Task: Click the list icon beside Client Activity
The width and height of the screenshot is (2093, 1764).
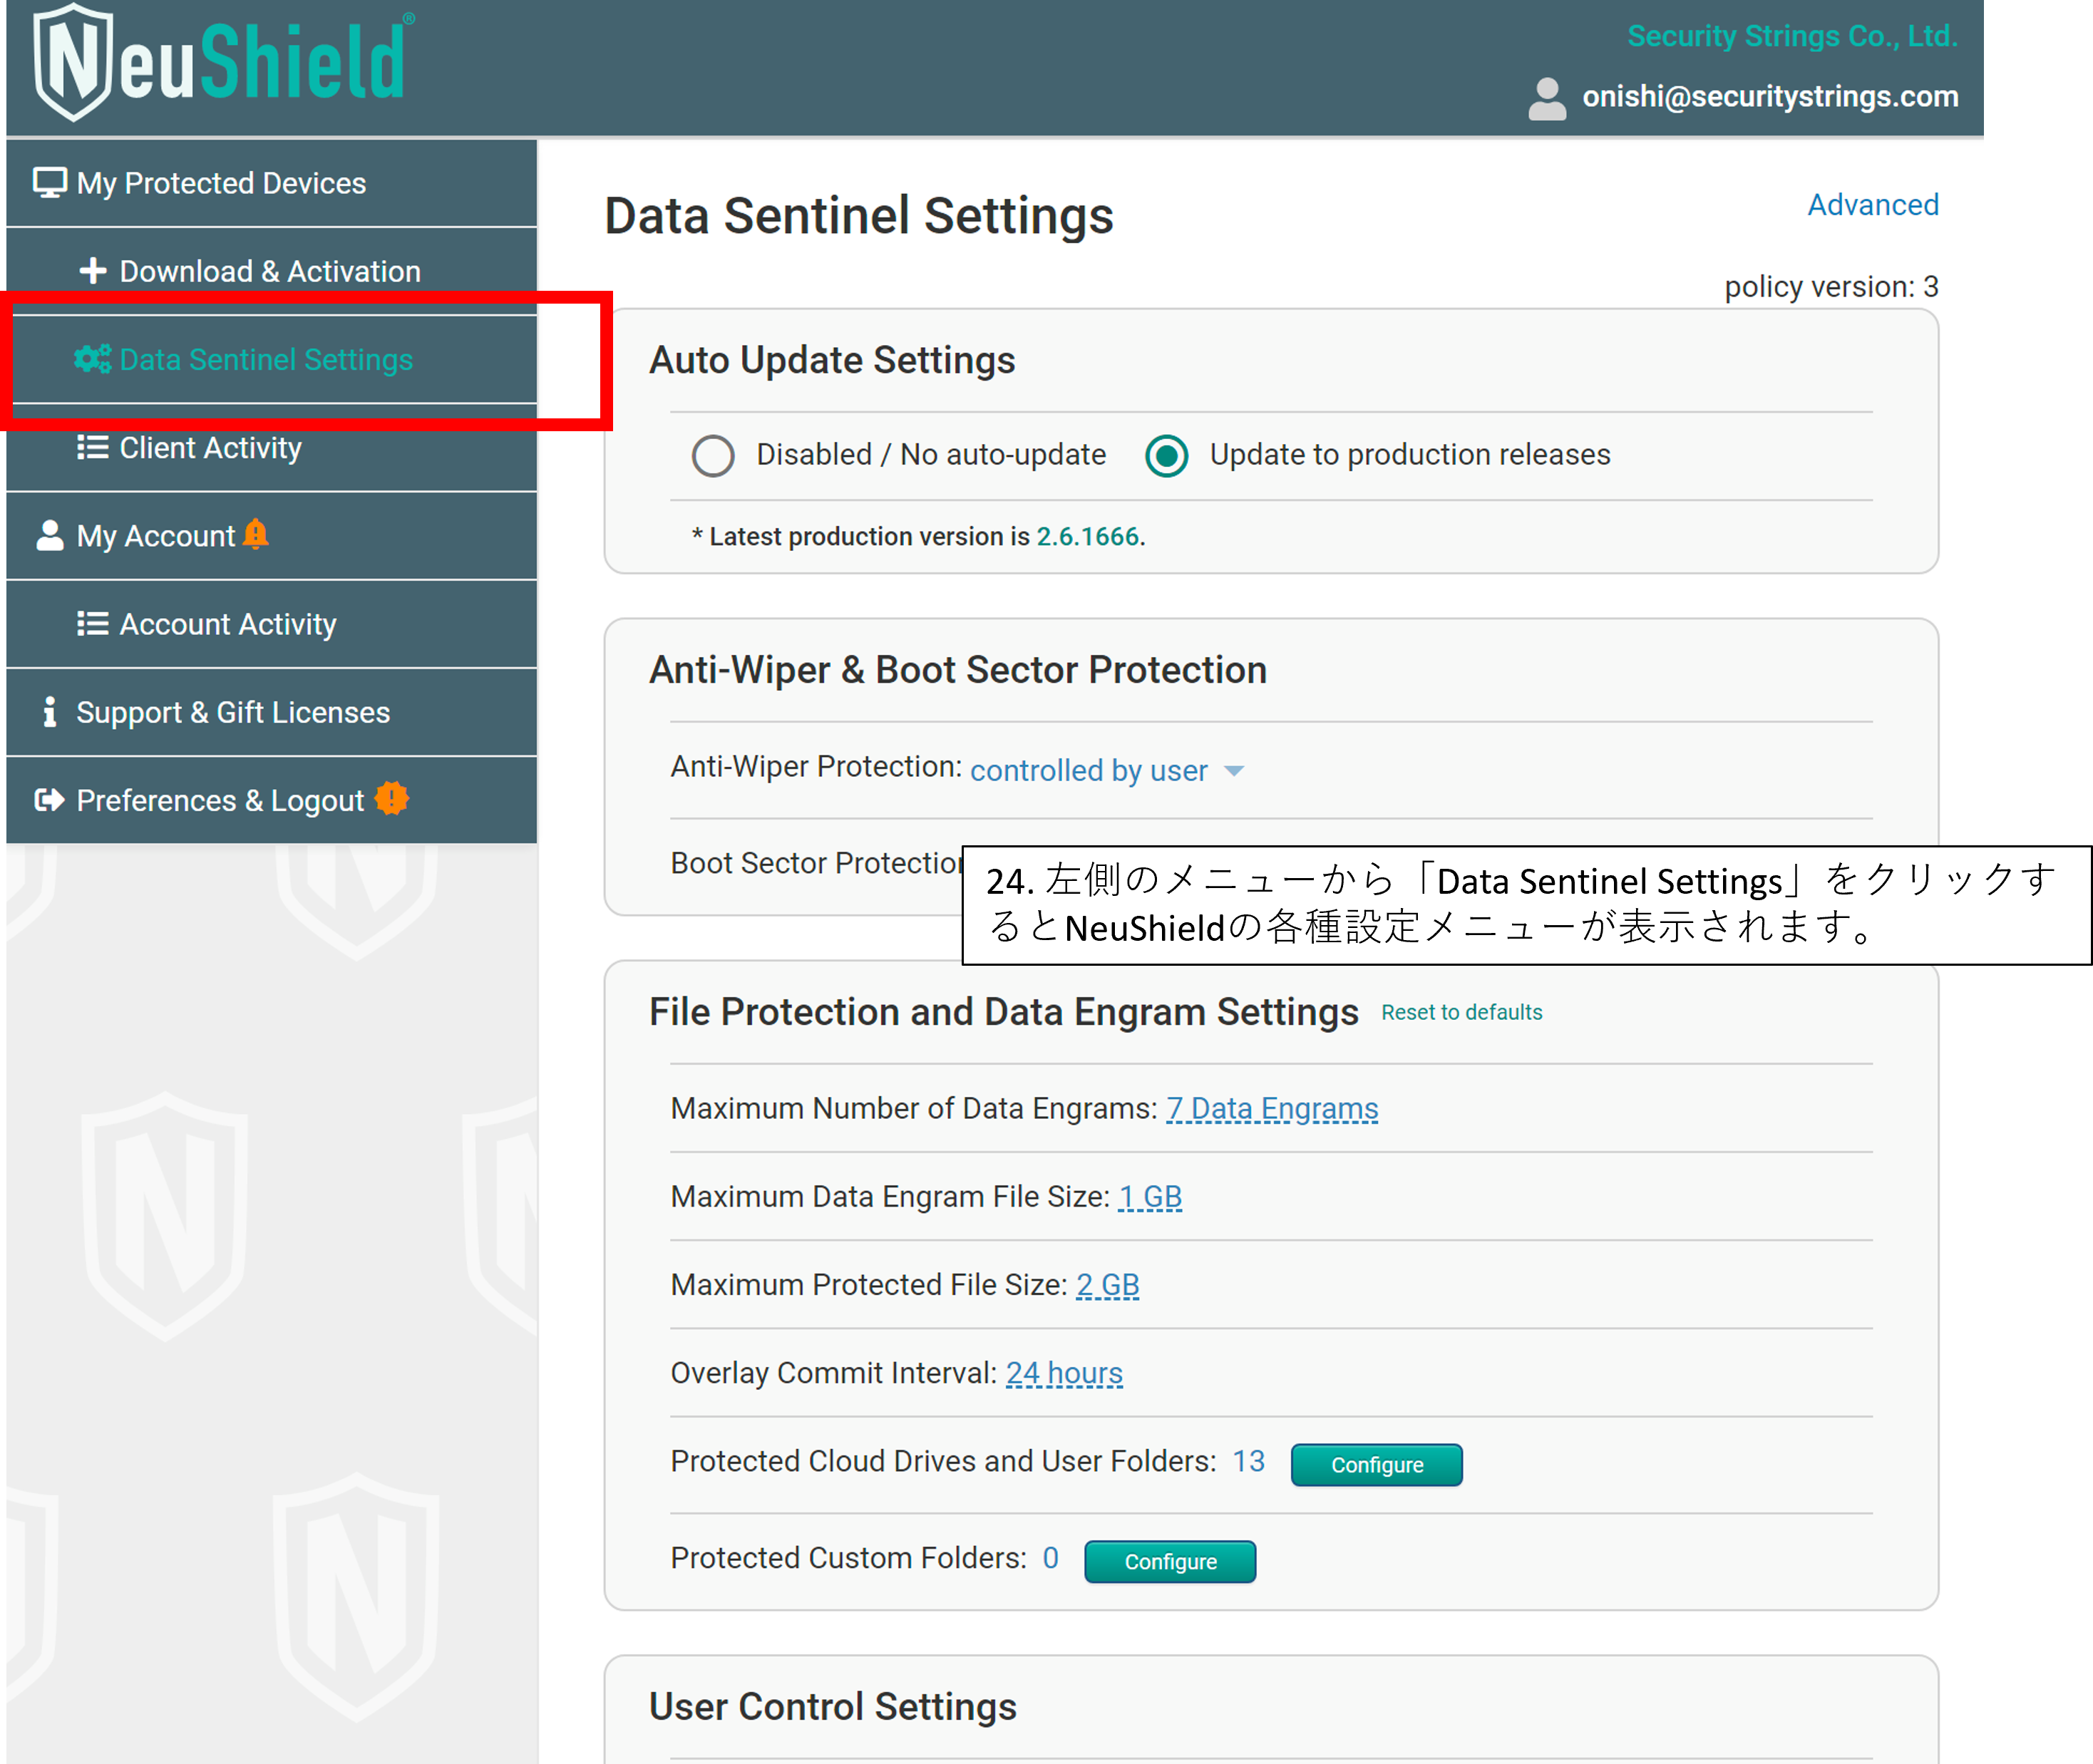Action: [x=93, y=447]
